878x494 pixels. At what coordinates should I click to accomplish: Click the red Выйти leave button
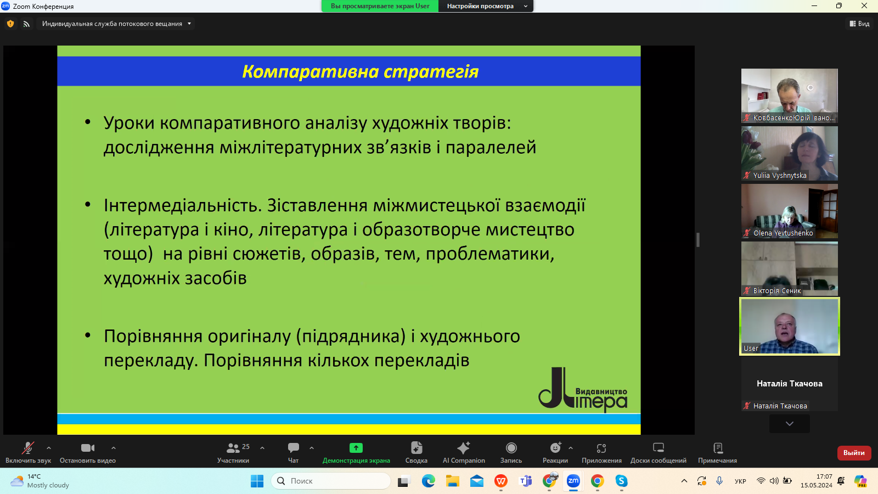[x=854, y=453]
